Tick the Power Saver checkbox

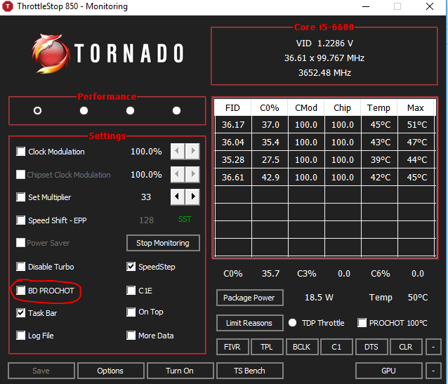(20, 243)
